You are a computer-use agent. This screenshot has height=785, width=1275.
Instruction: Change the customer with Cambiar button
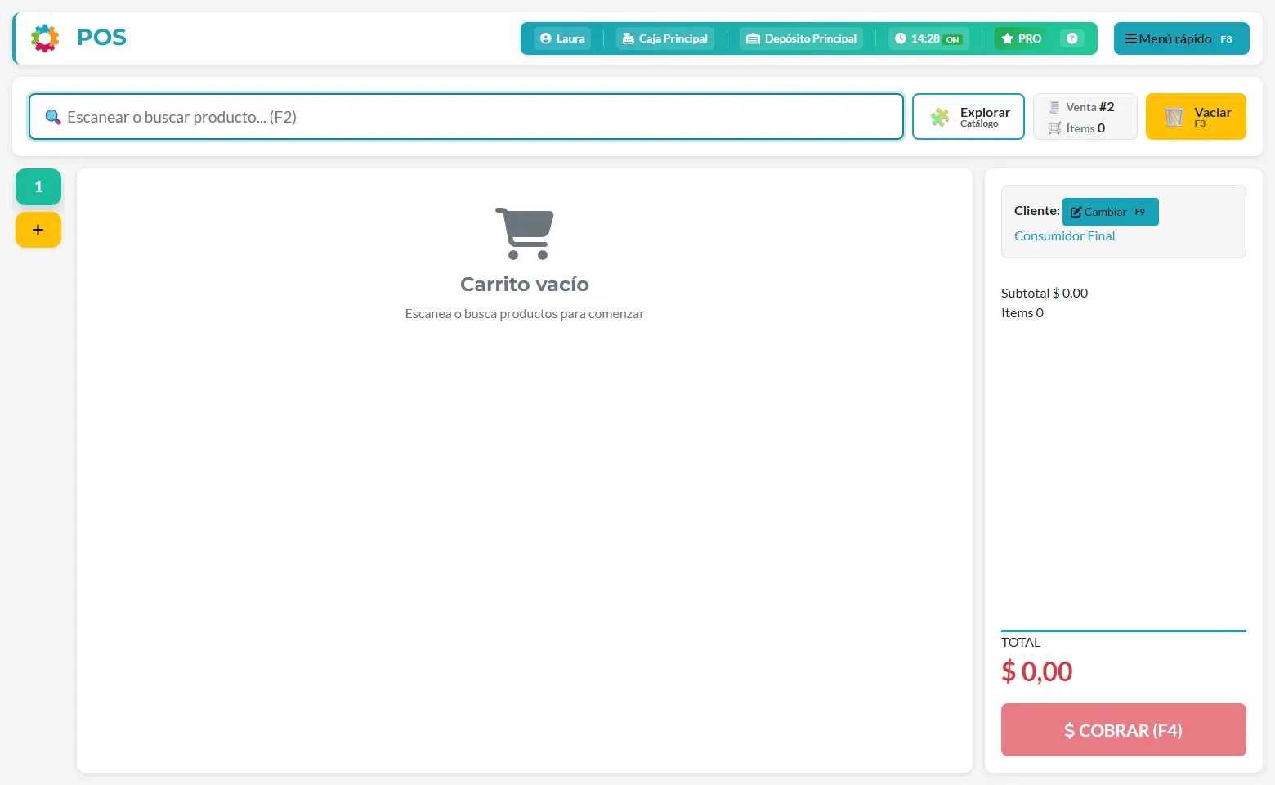(x=1111, y=212)
